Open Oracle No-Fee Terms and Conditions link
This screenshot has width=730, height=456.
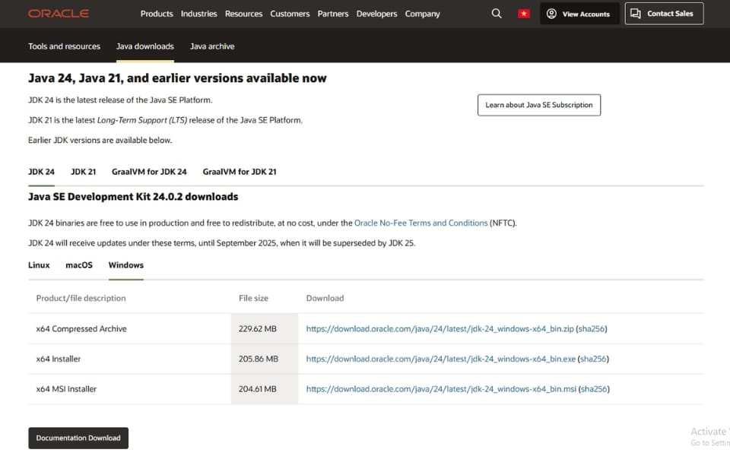421,223
